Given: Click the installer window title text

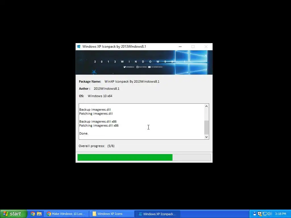Looking at the screenshot, I should [x=114, y=47].
